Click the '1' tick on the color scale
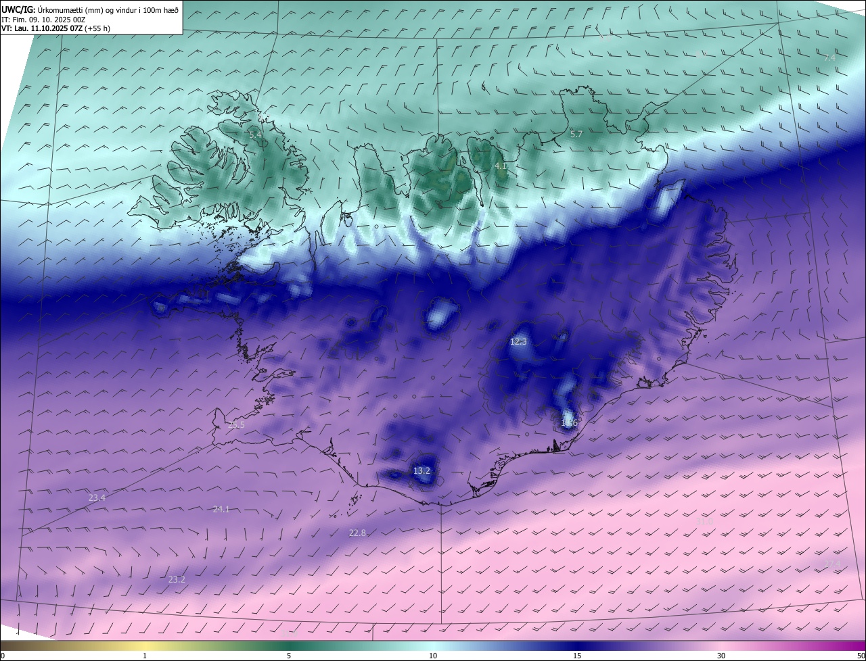The image size is (866, 661). tap(145, 656)
